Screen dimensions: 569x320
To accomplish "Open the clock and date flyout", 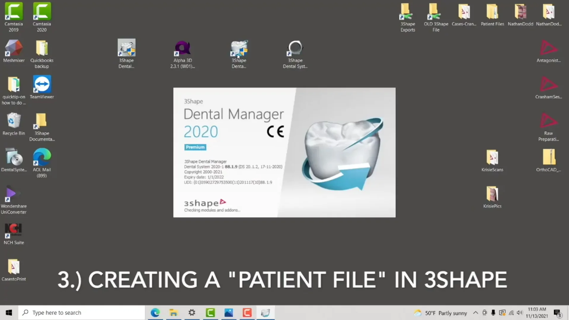I will (x=537, y=313).
